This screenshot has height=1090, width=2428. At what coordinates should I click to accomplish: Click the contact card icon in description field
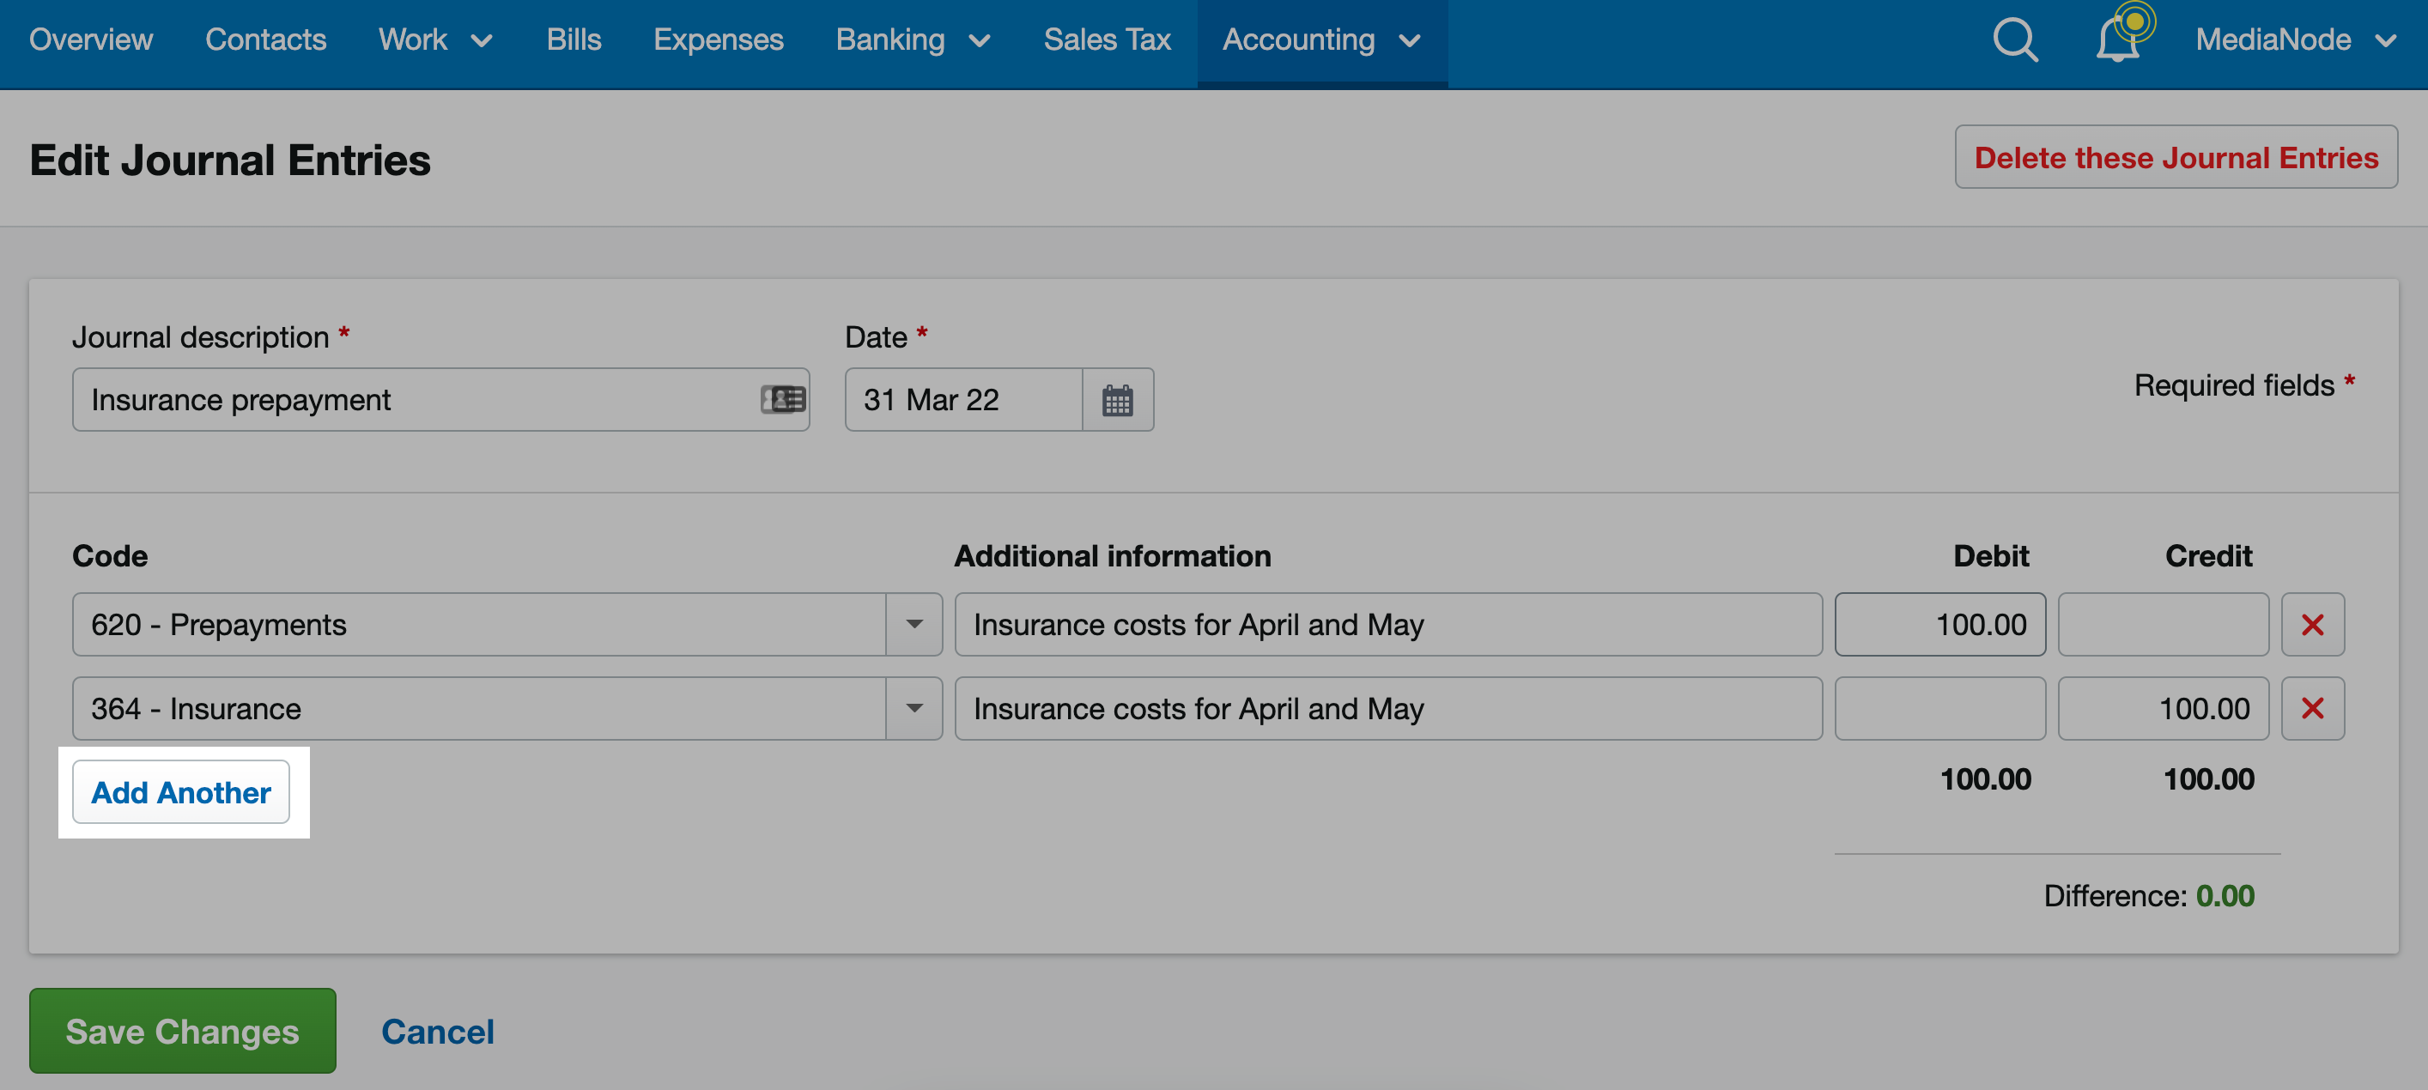click(782, 399)
